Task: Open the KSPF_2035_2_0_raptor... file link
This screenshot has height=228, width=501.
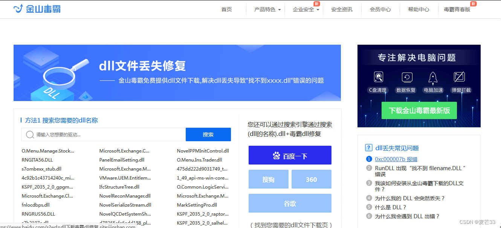Action: click(203, 214)
